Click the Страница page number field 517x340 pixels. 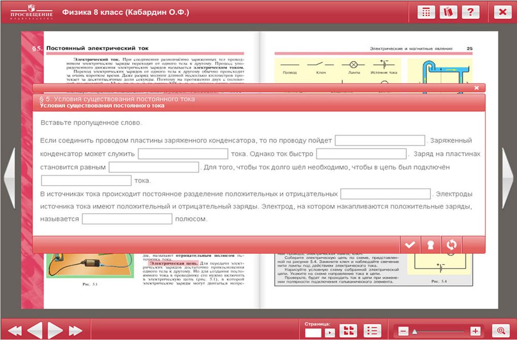pos(313,332)
